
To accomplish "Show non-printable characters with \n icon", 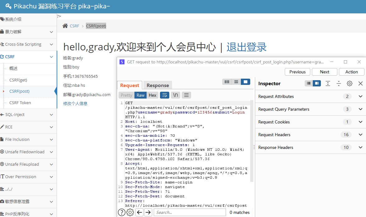I will coord(175,95).
